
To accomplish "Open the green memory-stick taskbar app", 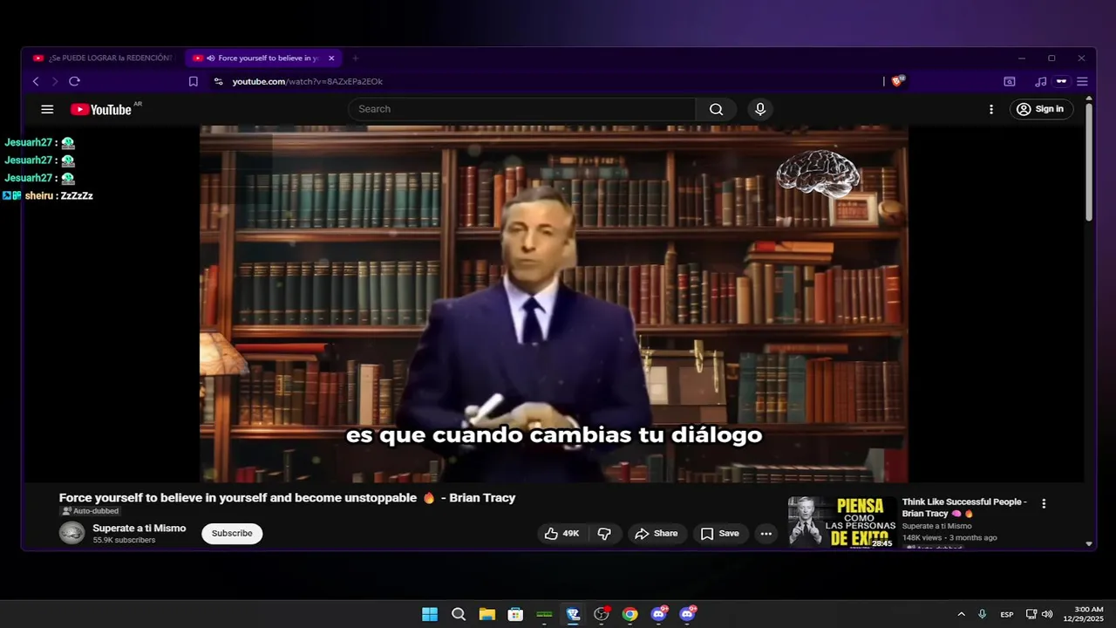I will [x=544, y=614].
